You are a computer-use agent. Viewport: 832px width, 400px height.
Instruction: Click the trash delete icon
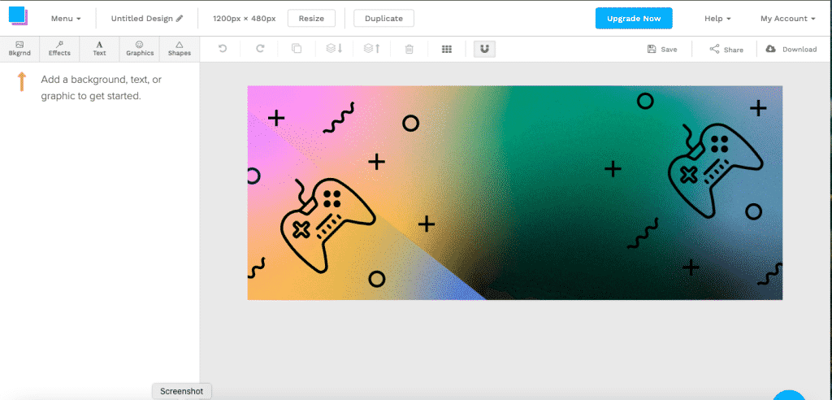point(409,49)
